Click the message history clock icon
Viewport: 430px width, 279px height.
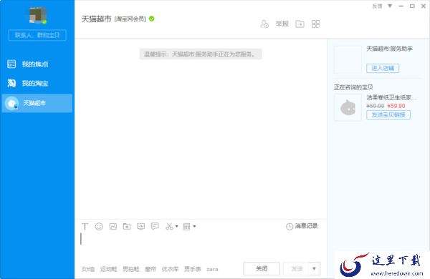[x=290, y=227]
